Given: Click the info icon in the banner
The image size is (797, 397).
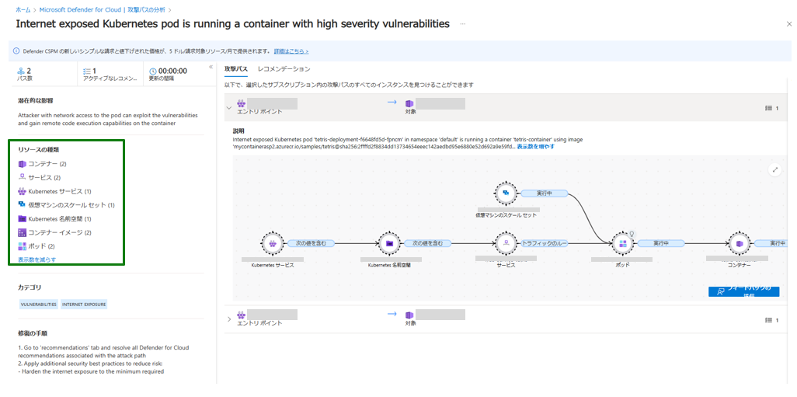Looking at the screenshot, I should [16, 51].
